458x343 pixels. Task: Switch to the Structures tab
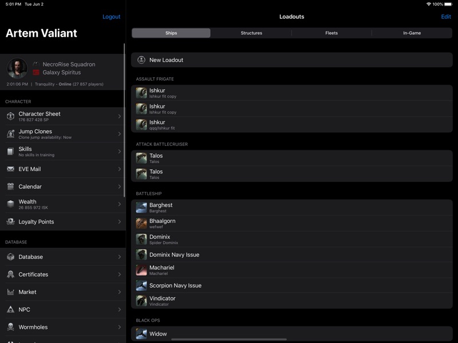252,33
